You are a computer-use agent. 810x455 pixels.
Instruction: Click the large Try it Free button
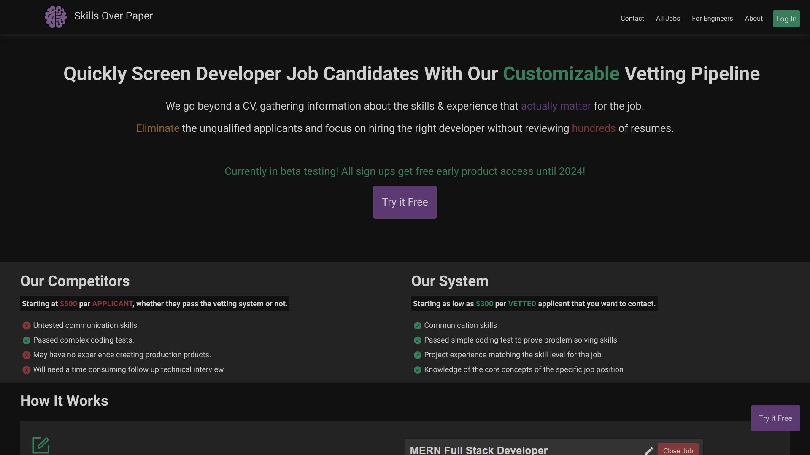pos(405,202)
